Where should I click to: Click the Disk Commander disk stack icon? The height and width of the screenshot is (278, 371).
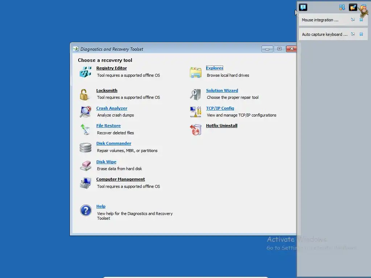click(x=86, y=148)
